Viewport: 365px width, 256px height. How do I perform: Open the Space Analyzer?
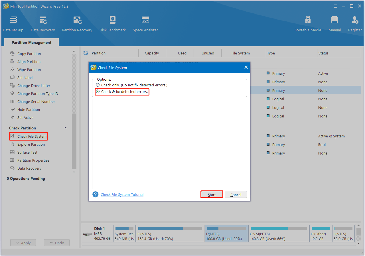pyautogui.click(x=145, y=23)
